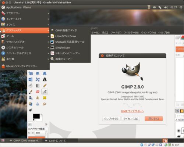The width and height of the screenshot is (184, 147).
Task: Select the Clone stamp tool
Action: click(38, 98)
